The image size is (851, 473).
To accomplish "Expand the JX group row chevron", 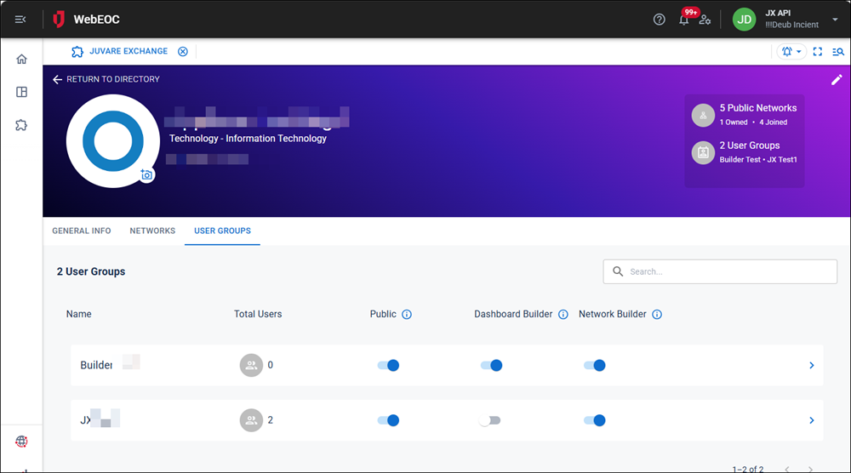I will (811, 420).
